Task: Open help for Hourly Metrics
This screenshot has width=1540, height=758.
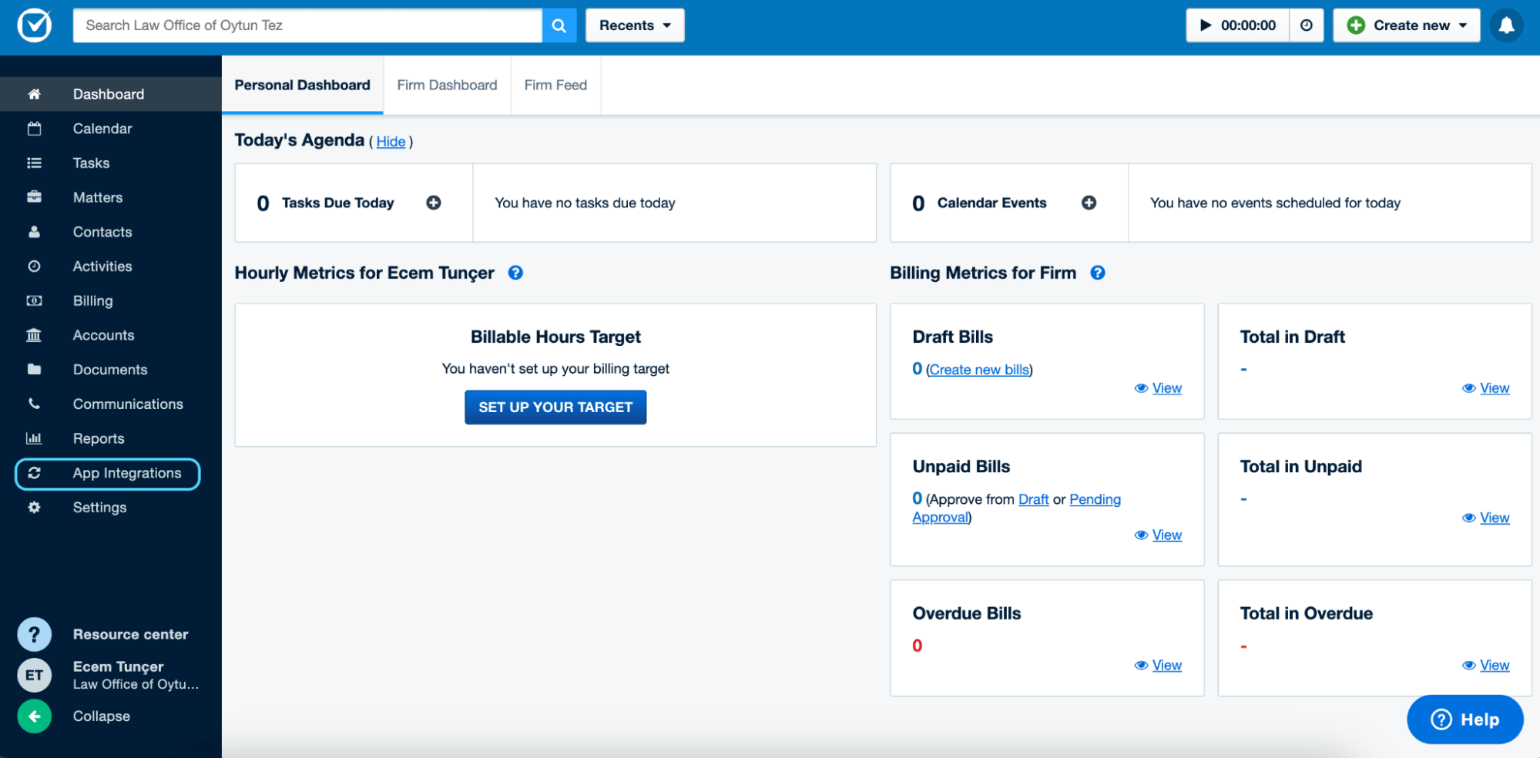Action: [x=515, y=273]
